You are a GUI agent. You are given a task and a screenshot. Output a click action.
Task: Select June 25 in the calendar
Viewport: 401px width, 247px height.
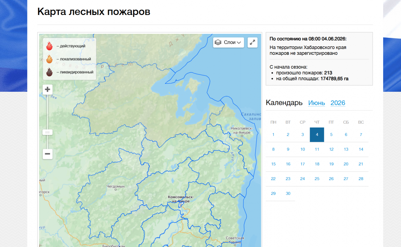pyautogui.click(x=317, y=179)
